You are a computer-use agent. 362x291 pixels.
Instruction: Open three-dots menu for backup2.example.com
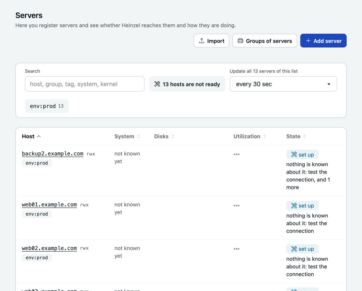(x=237, y=154)
